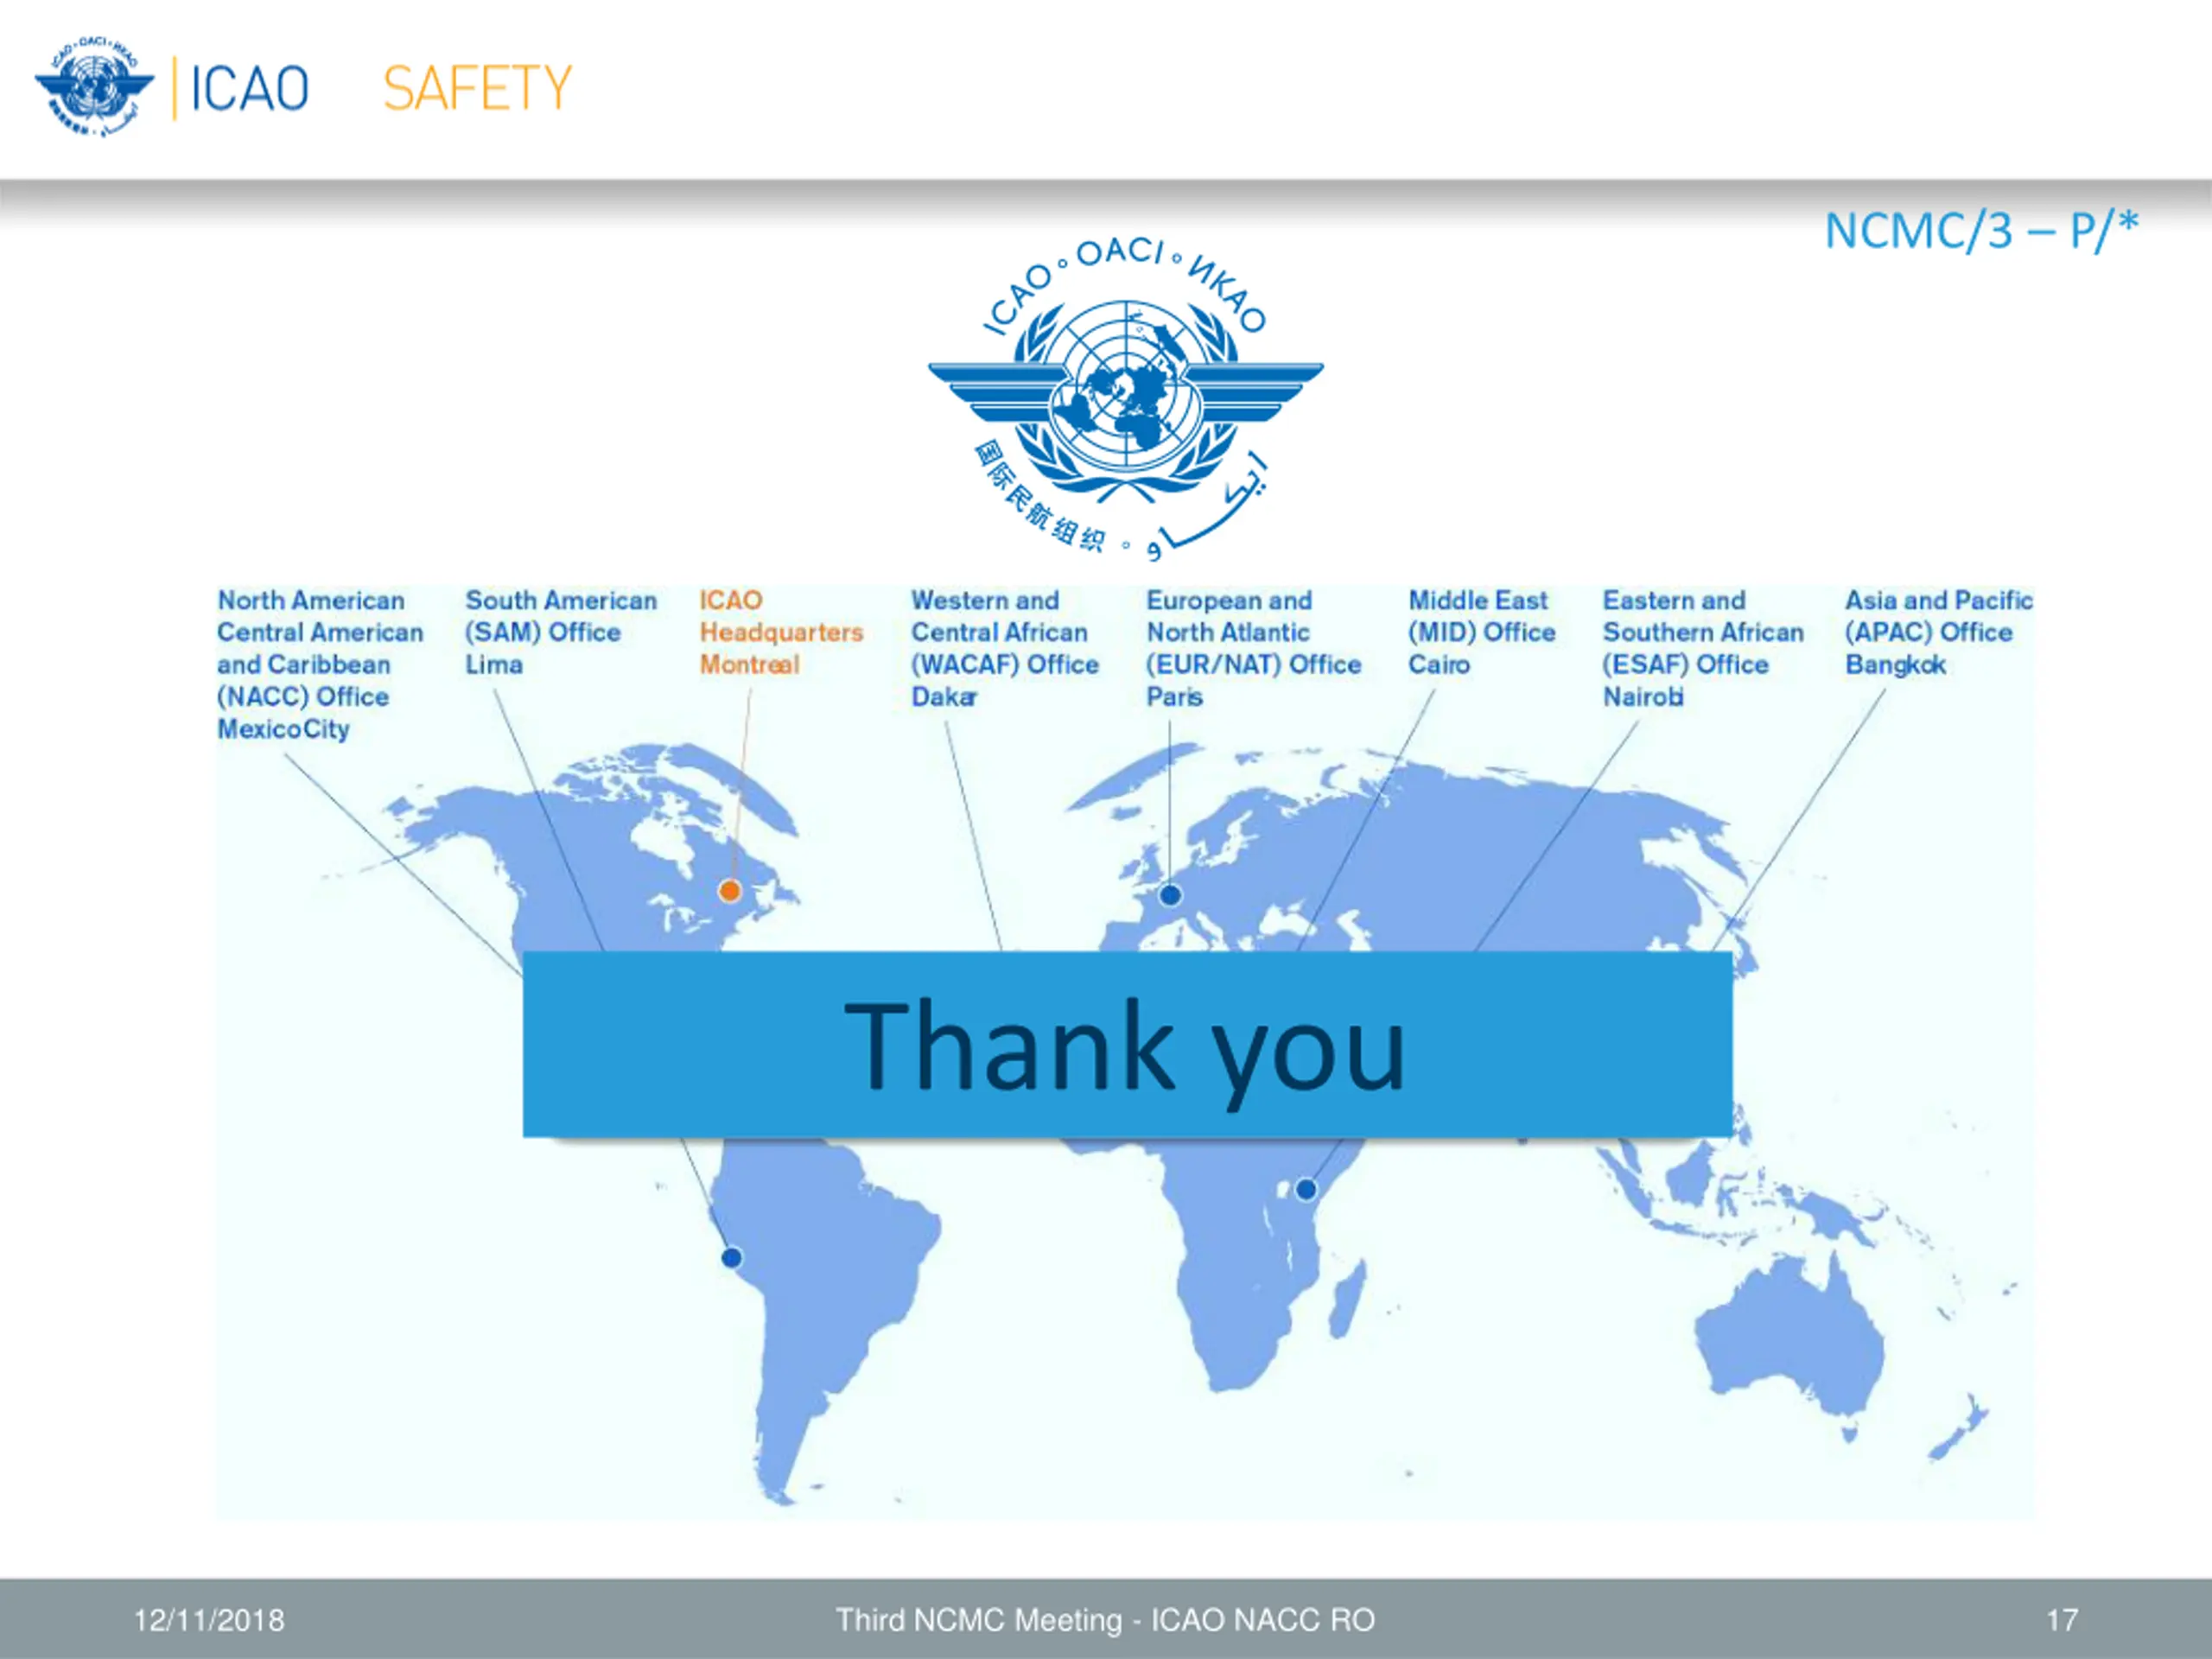Viewport: 2212px width, 1659px height.
Task: Click the WACAF Office Dakar label
Action: click(1004, 648)
